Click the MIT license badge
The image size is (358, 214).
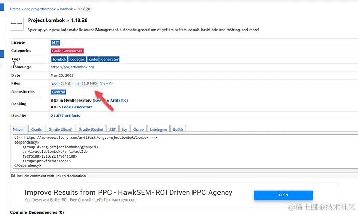(56, 42)
